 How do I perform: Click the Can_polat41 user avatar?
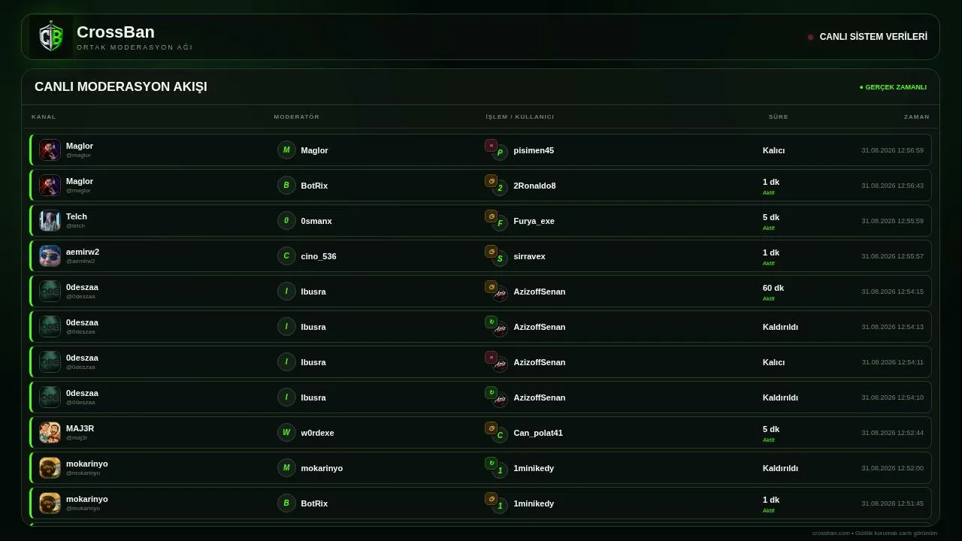[500, 436]
